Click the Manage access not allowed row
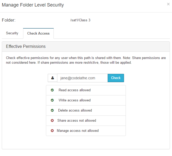The image size is (172, 156). pyautogui.click(x=86, y=131)
